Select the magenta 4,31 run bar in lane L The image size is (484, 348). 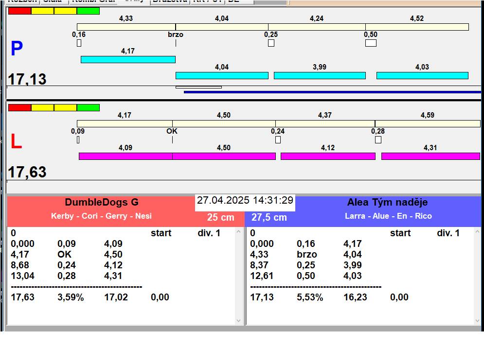click(430, 156)
